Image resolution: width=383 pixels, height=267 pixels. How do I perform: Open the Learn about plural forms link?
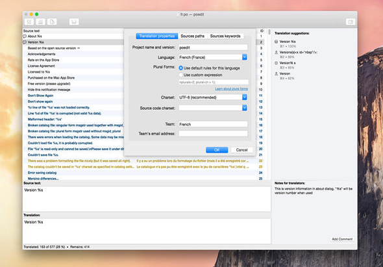[x=231, y=89]
